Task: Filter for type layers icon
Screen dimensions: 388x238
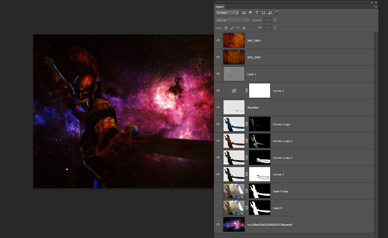Action: click(x=257, y=13)
